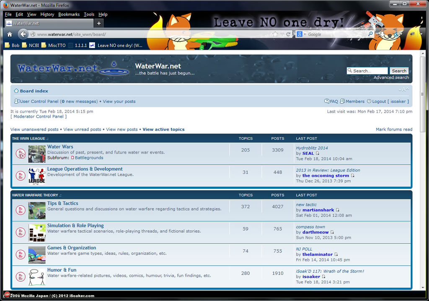The height and width of the screenshot is (301, 429).
Task: Open the MiscTTO bookmarks folder
Action: point(54,45)
